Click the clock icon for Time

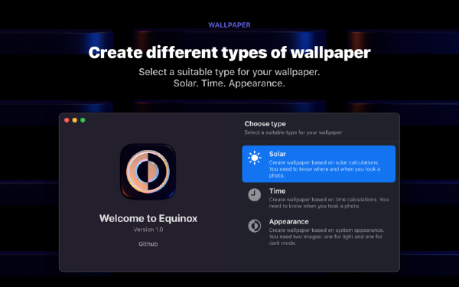coord(255,194)
